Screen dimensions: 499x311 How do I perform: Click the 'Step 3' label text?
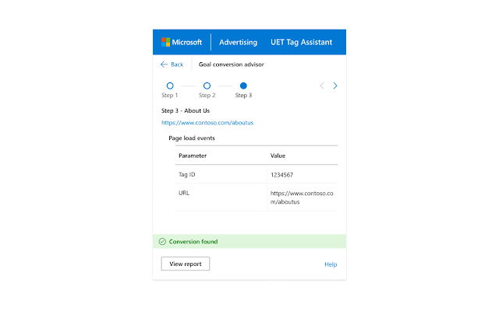[243, 95]
